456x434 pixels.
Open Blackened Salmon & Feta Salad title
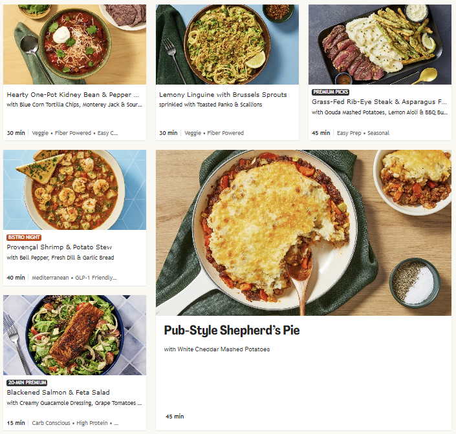pyautogui.click(x=58, y=393)
